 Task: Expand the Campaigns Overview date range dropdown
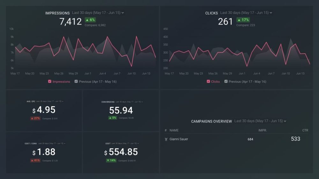(x=260, y=121)
